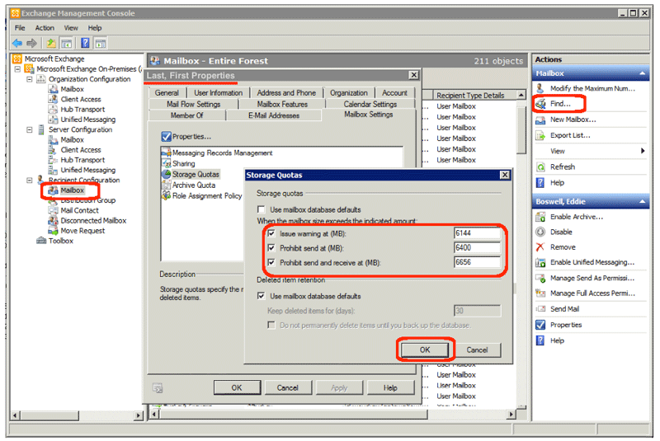Image resolution: width=660 pixels, height=441 pixels.
Task: Open Properties in Boswell, Eddie actions
Action: [x=565, y=325]
